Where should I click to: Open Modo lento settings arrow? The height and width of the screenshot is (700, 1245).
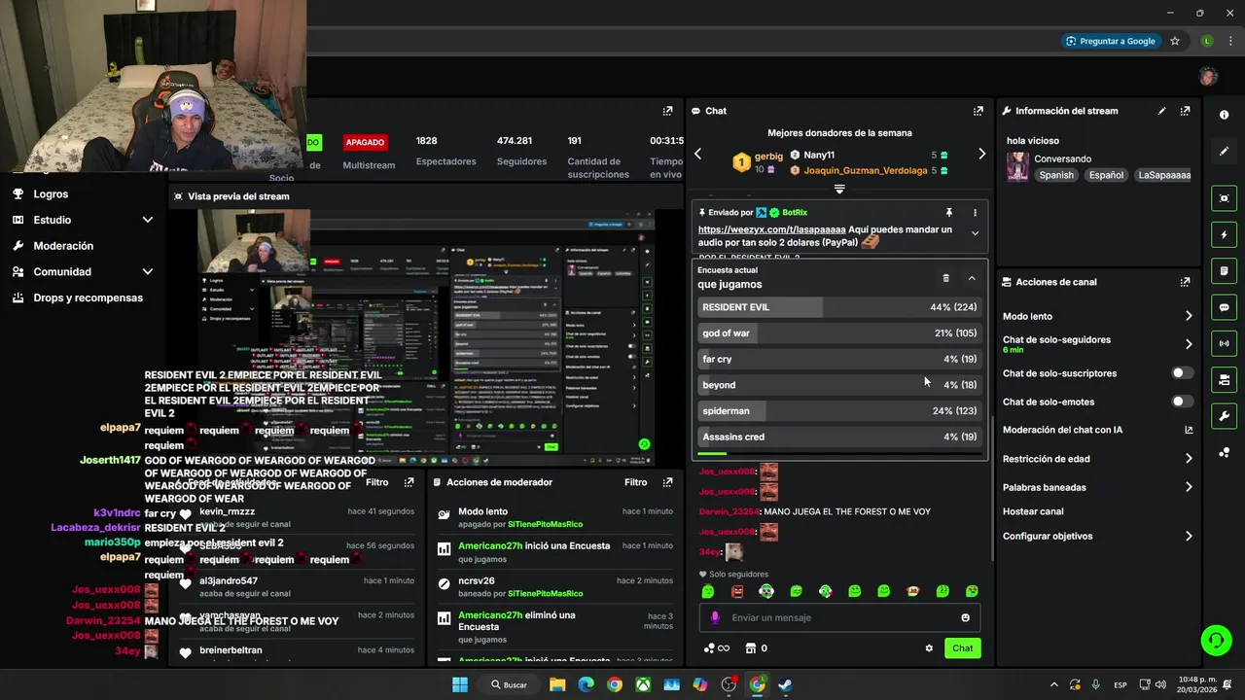pyautogui.click(x=1189, y=316)
